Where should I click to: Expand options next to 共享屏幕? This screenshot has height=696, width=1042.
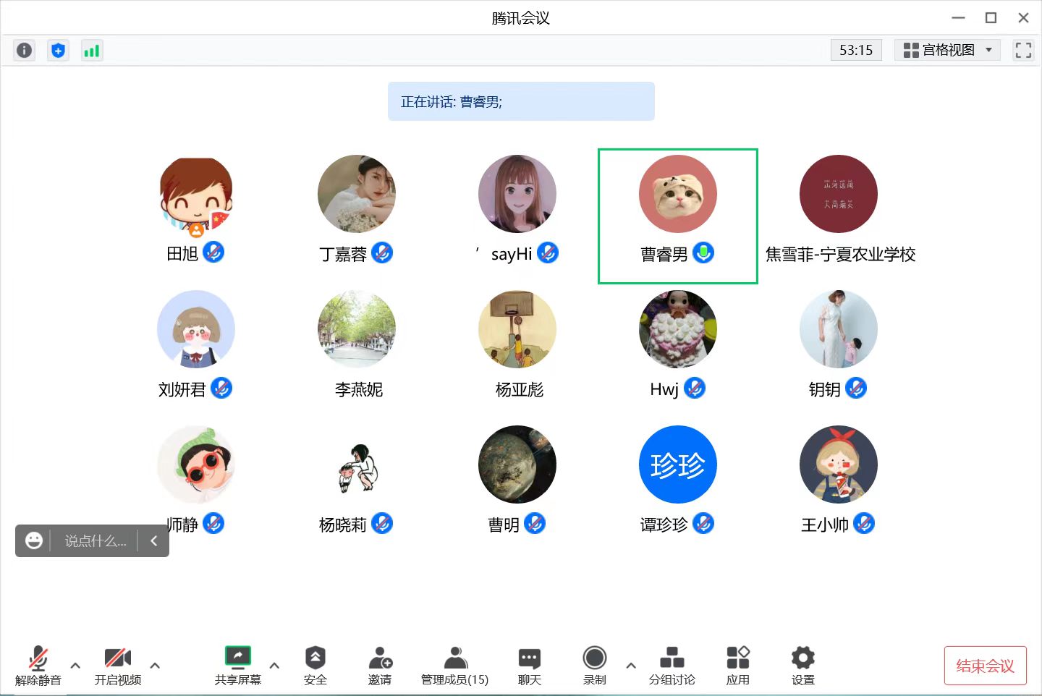[x=274, y=666]
